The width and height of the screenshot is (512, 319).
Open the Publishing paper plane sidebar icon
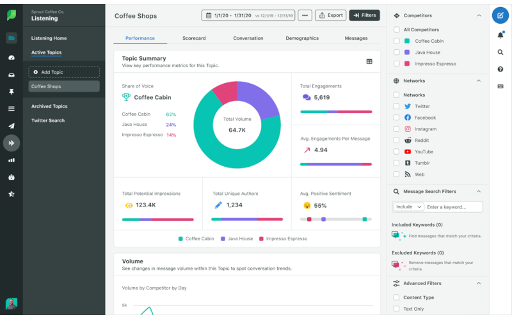click(x=11, y=126)
